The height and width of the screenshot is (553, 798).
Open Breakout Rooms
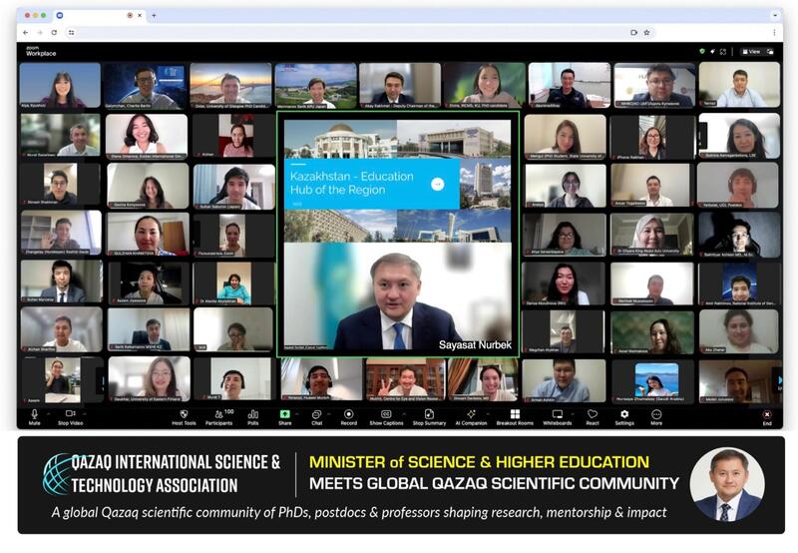pos(515,415)
